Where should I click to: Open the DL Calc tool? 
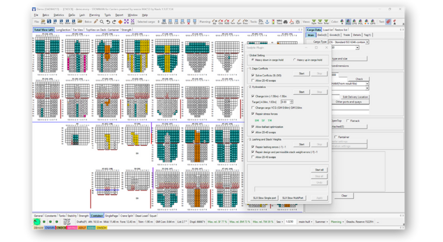[x=261, y=22]
